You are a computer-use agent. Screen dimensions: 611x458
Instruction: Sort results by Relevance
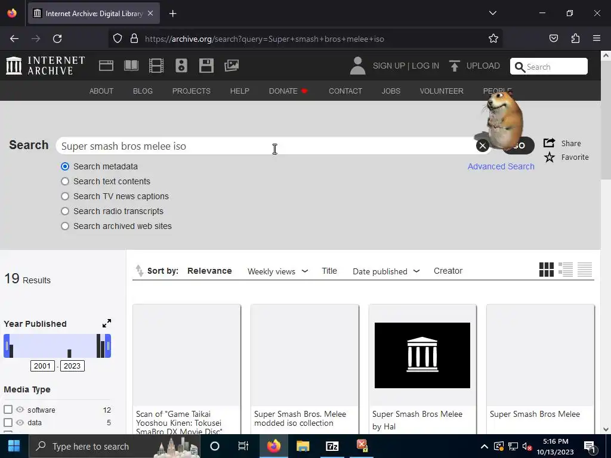pyautogui.click(x=209, y=271)
